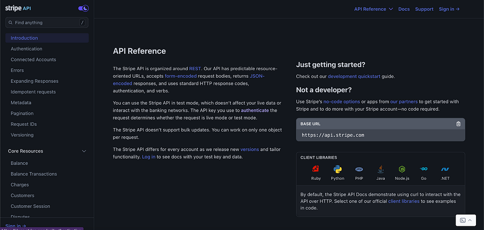The image size is (484, 230).
Task: Copy the base URL with clipboard icon
Action: (458, 124)
